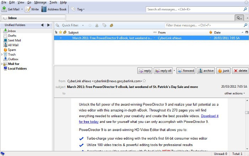Viewport: 249px width, 156px height.
Task: Delete the message
Action: pos(240,71)
